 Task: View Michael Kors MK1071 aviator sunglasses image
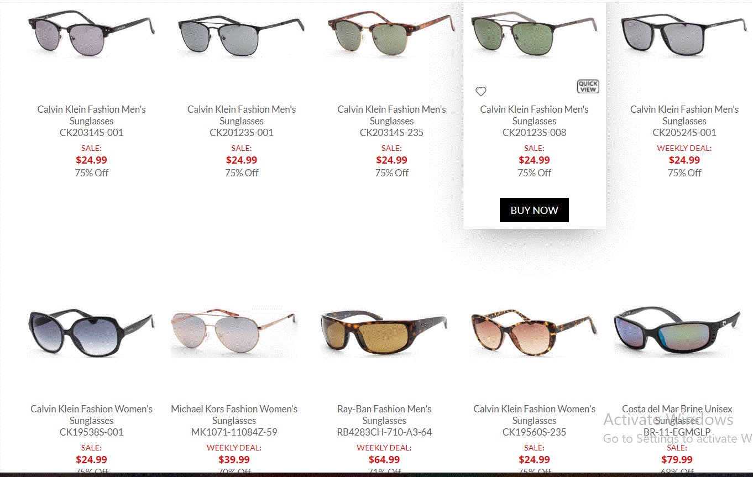[x=234, y=333]
